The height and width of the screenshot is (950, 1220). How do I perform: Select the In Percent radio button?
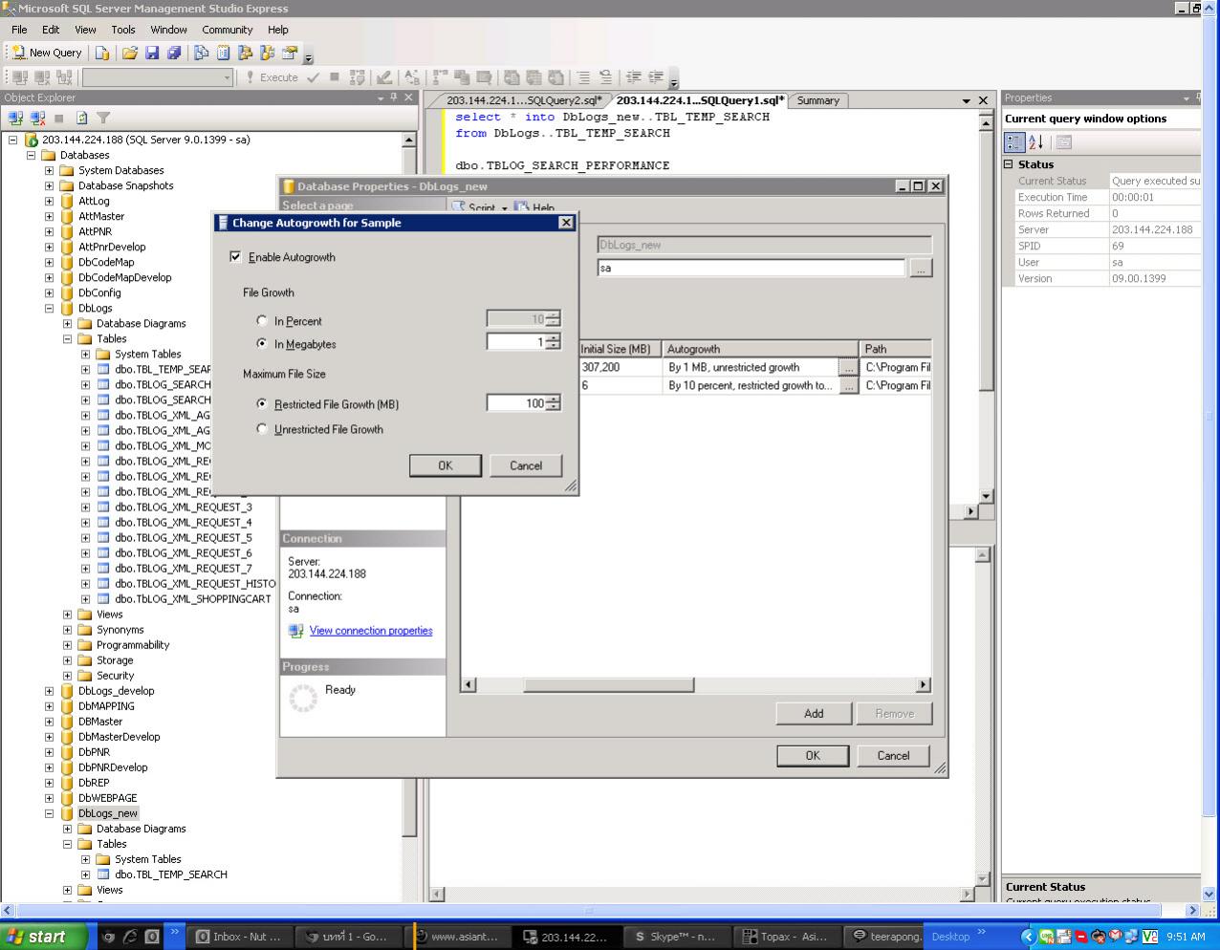point(262,321)
